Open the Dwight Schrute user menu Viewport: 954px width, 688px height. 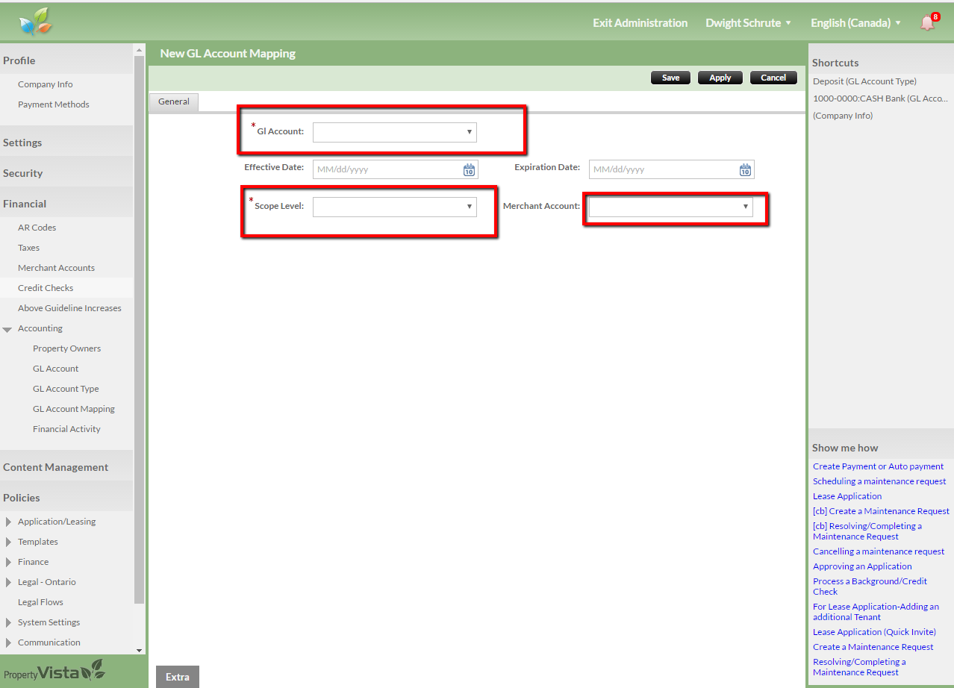[x=748, y=23]
